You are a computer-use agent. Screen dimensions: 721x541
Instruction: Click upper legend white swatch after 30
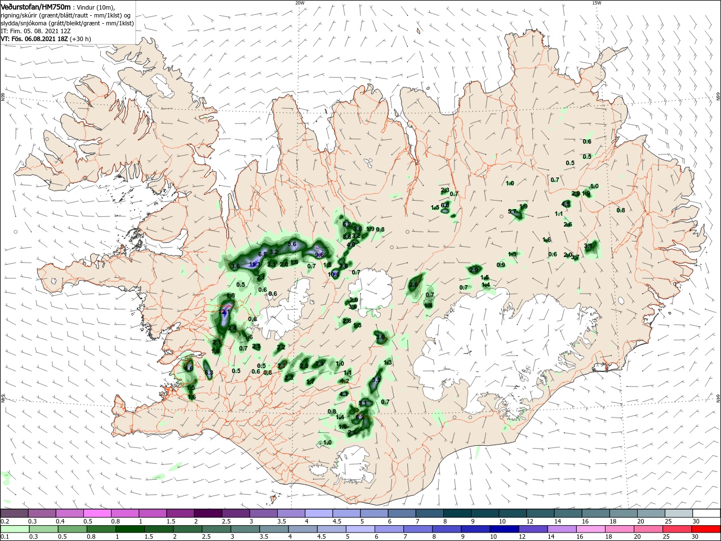[x=707, y=513]
